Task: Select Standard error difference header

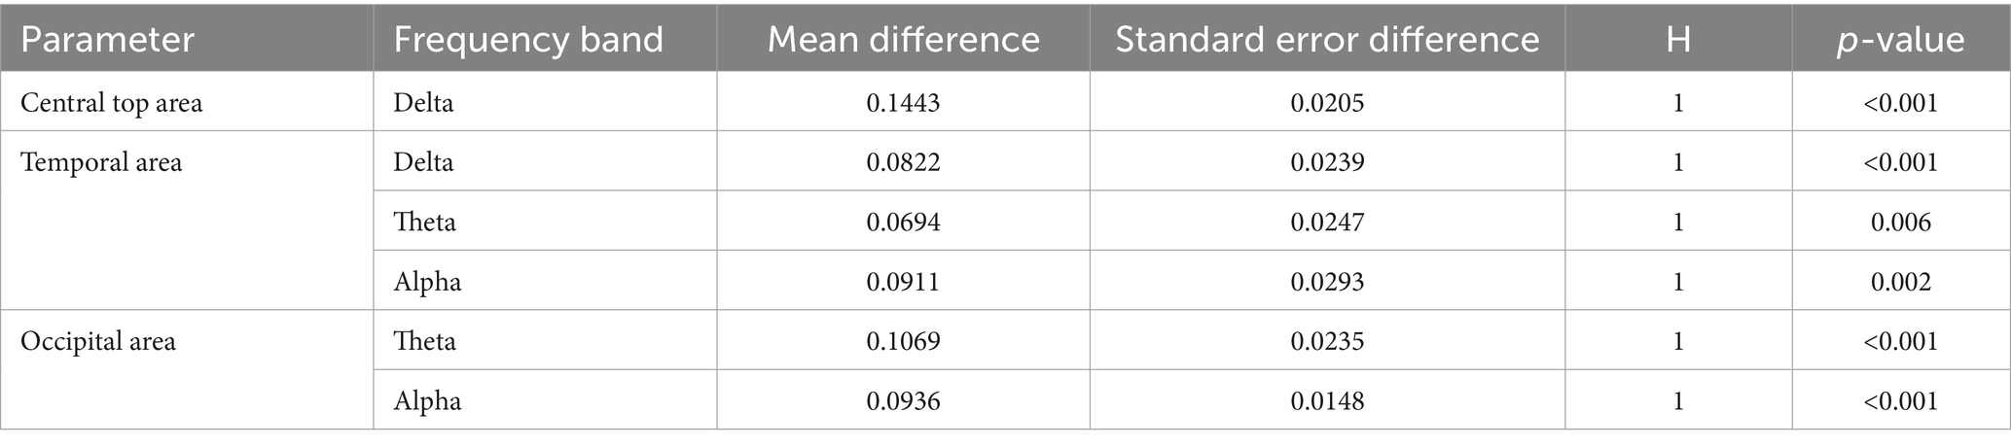Action: pos(1327,40)
